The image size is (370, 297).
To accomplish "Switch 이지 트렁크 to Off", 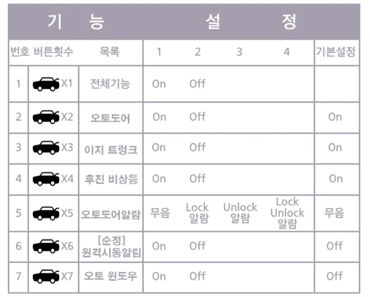I will point(198,148).
